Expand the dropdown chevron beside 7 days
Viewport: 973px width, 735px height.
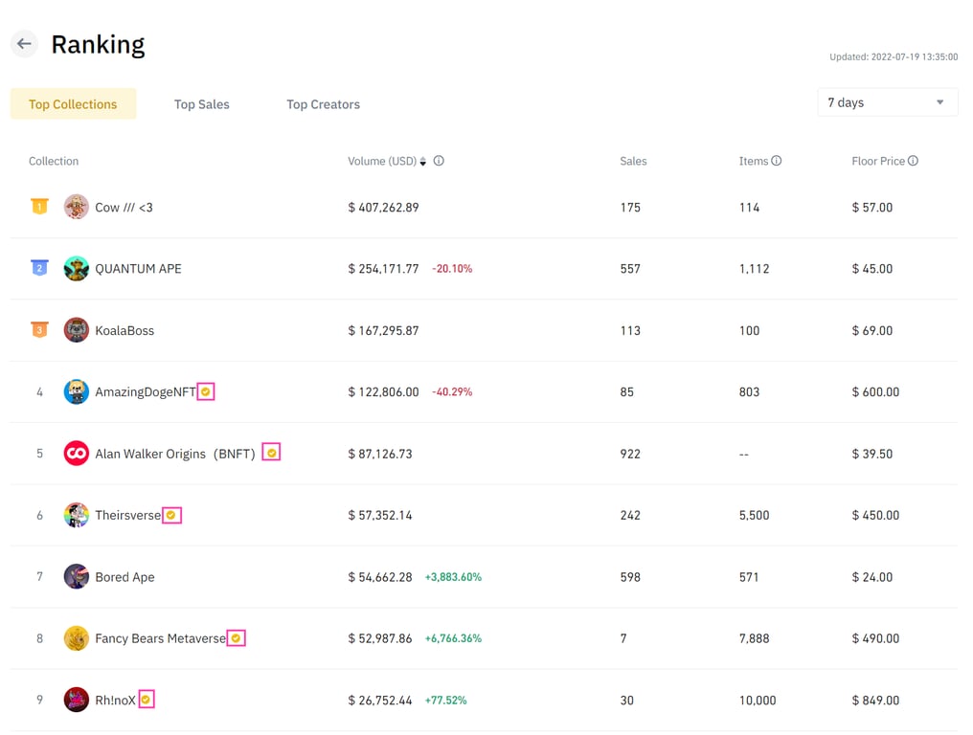[939, 101]
